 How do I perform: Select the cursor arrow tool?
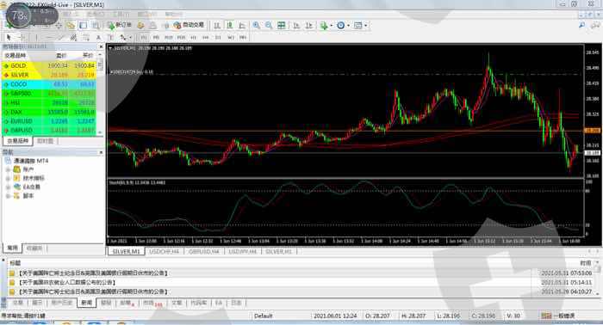9,37
